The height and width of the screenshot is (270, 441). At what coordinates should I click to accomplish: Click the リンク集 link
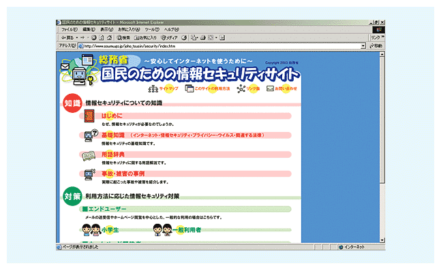click(253, 88)
